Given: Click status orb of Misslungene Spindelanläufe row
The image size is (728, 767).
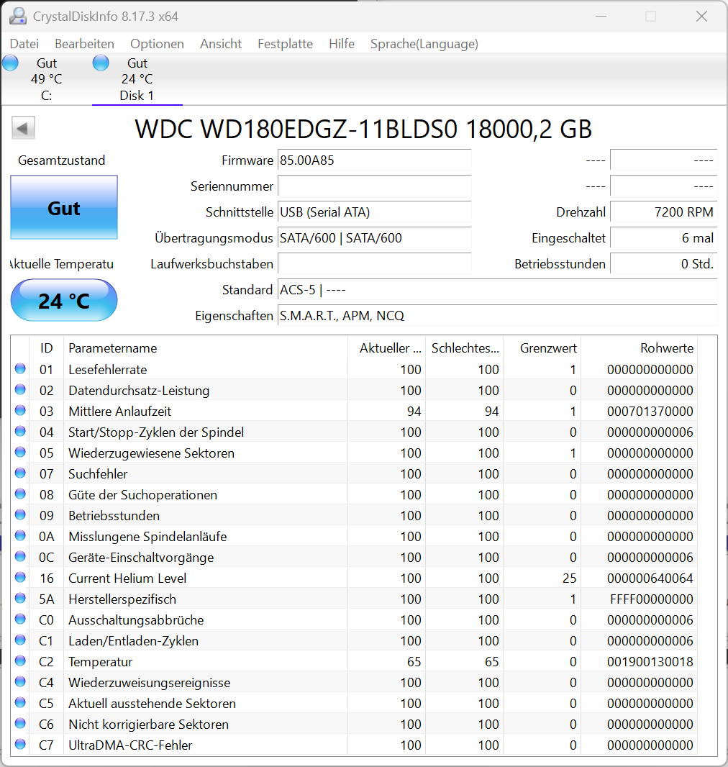Looking at the screenshot, I should pos(20,535).
